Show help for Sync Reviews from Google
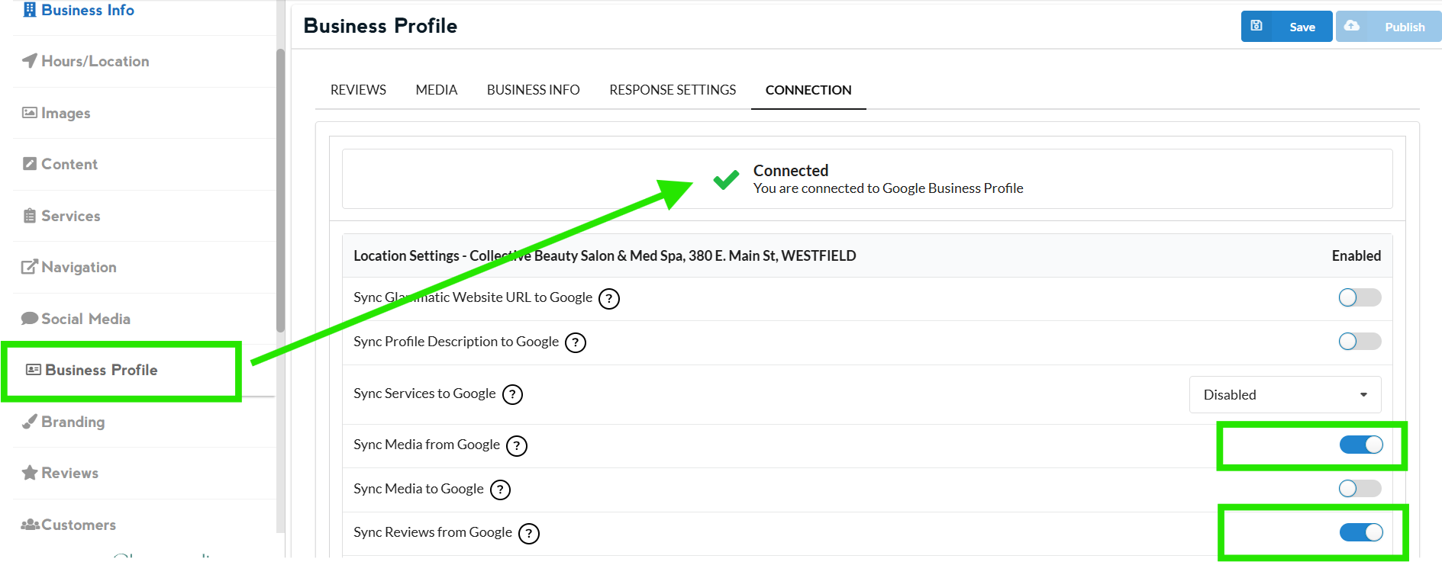 528,533
